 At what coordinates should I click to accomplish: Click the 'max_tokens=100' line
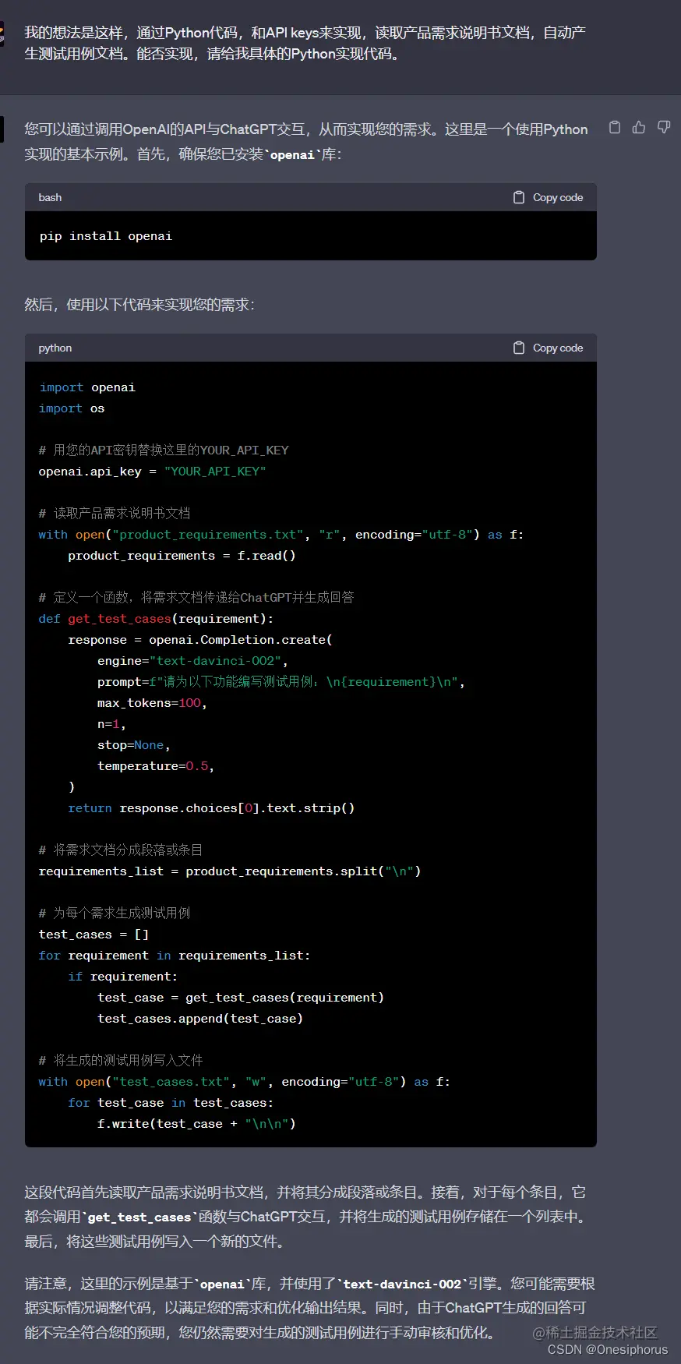pyautogui.click(x=152, y=703)
